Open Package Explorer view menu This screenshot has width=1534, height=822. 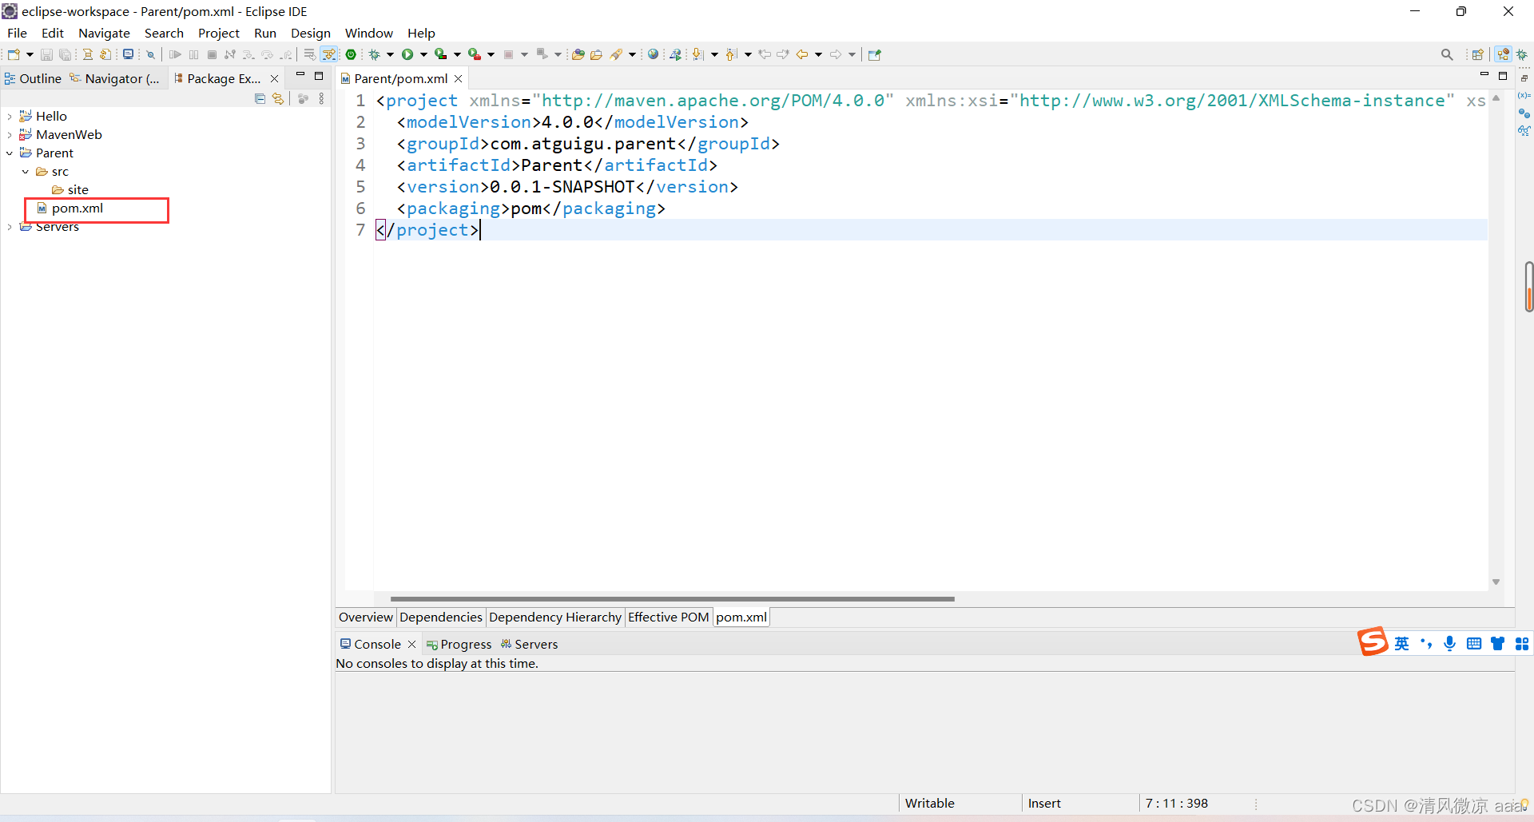[321, 98]
